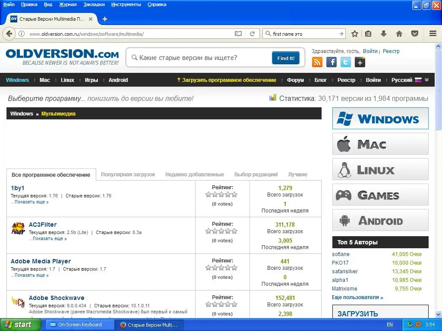Switch to Популярная загрузок tab
442x331 pixels.
(x=128, y=175)
